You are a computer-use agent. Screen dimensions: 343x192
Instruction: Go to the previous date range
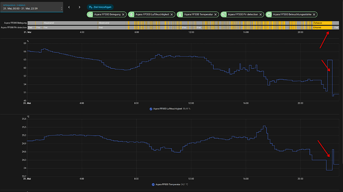[69, 7]
